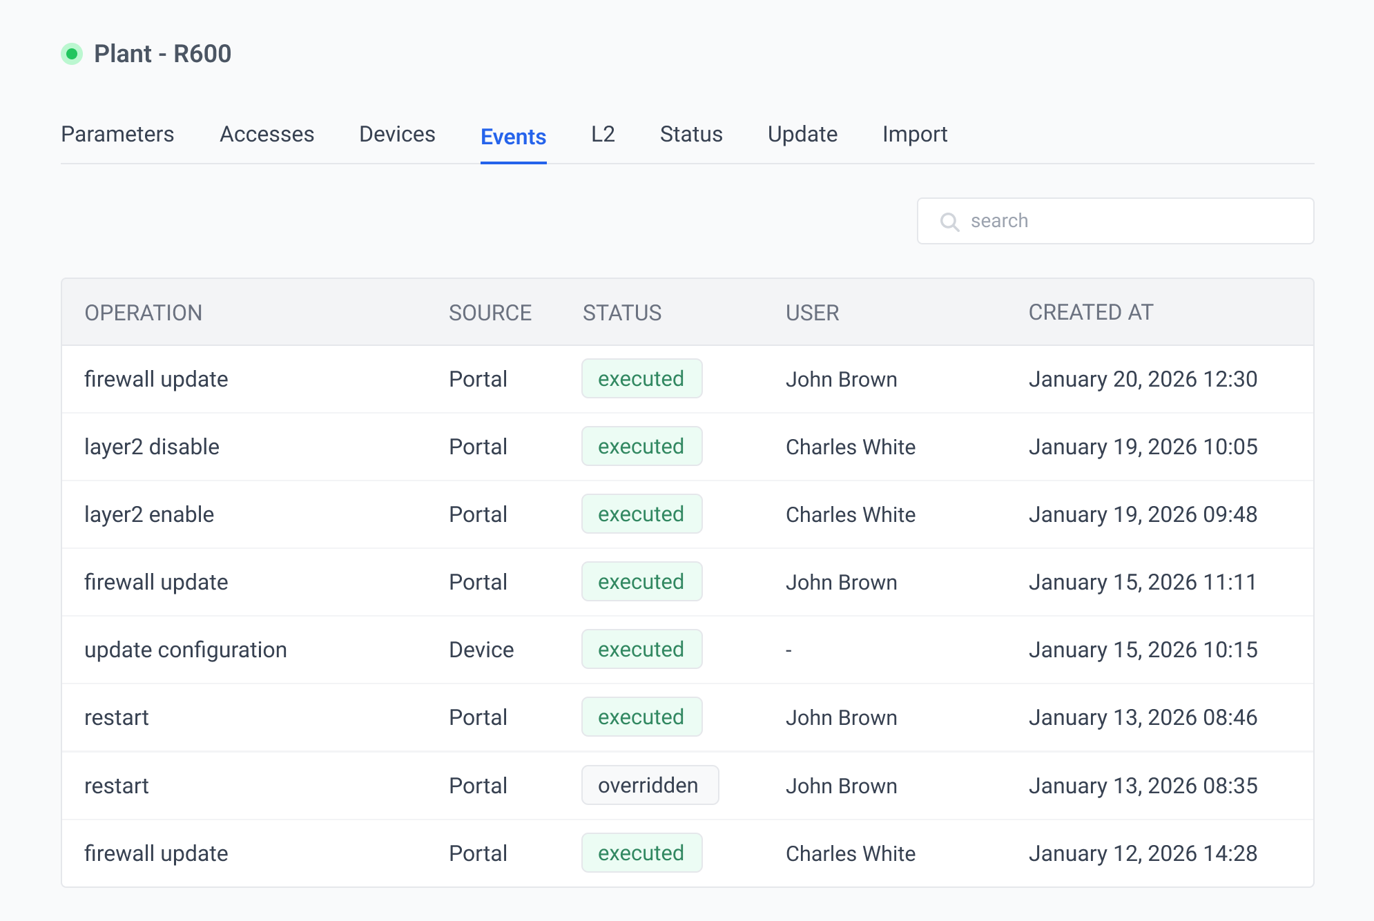This screenshot has width=1374, height=921.
Task: Switch to the Update tab
Action: click(x=802, y=134)
